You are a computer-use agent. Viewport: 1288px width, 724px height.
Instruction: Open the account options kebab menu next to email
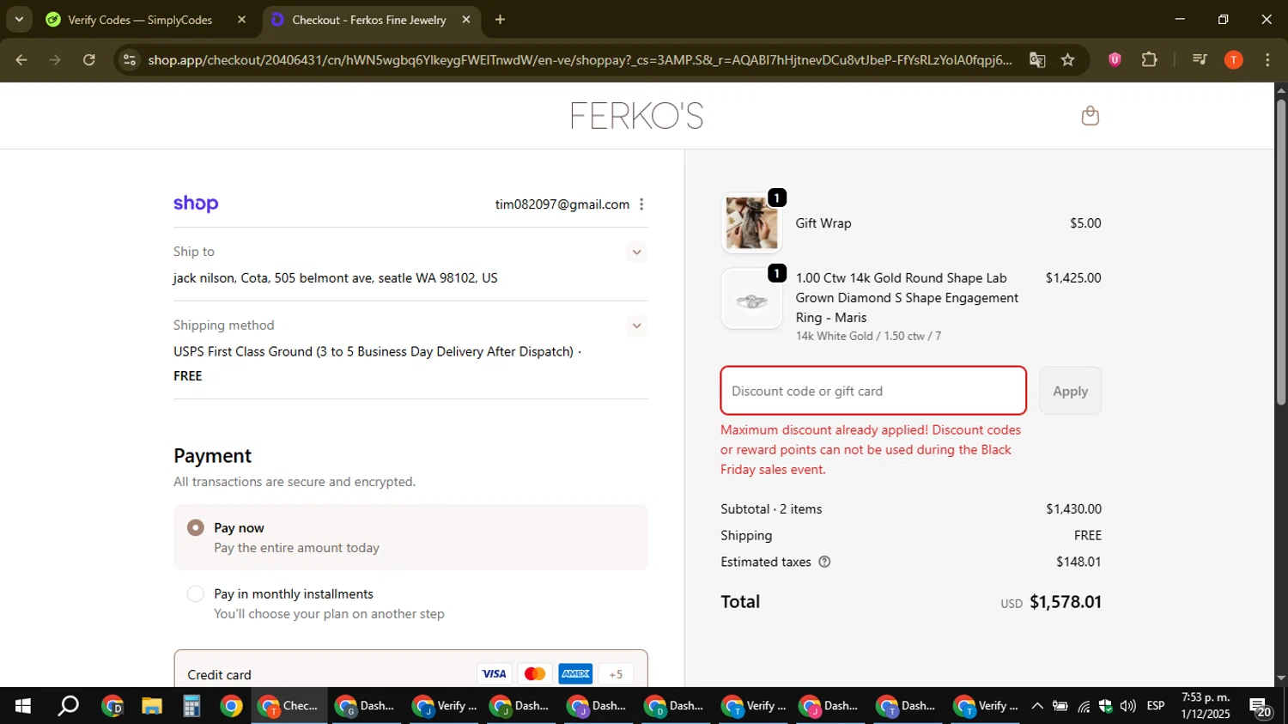click(x=641, y=204)
